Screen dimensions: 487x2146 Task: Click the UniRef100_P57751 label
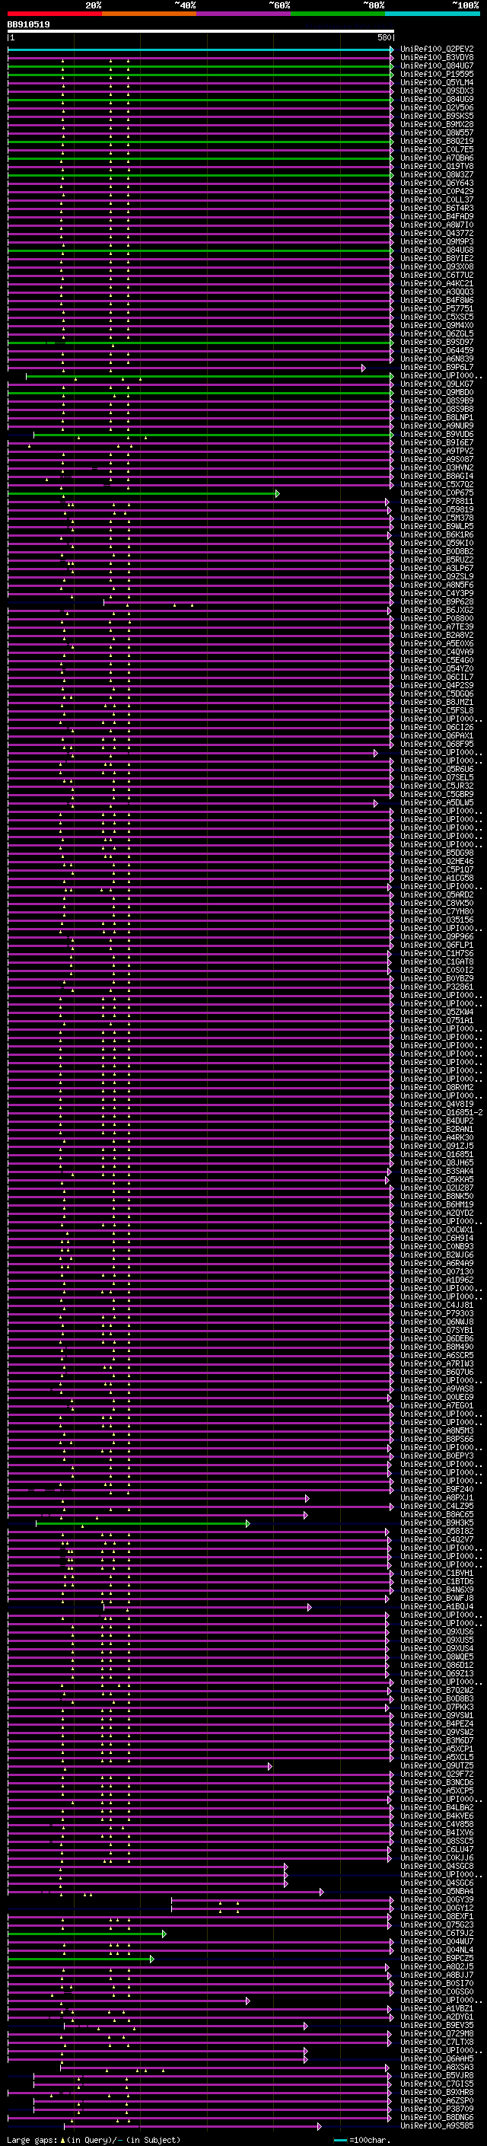[x=437, y=308]
